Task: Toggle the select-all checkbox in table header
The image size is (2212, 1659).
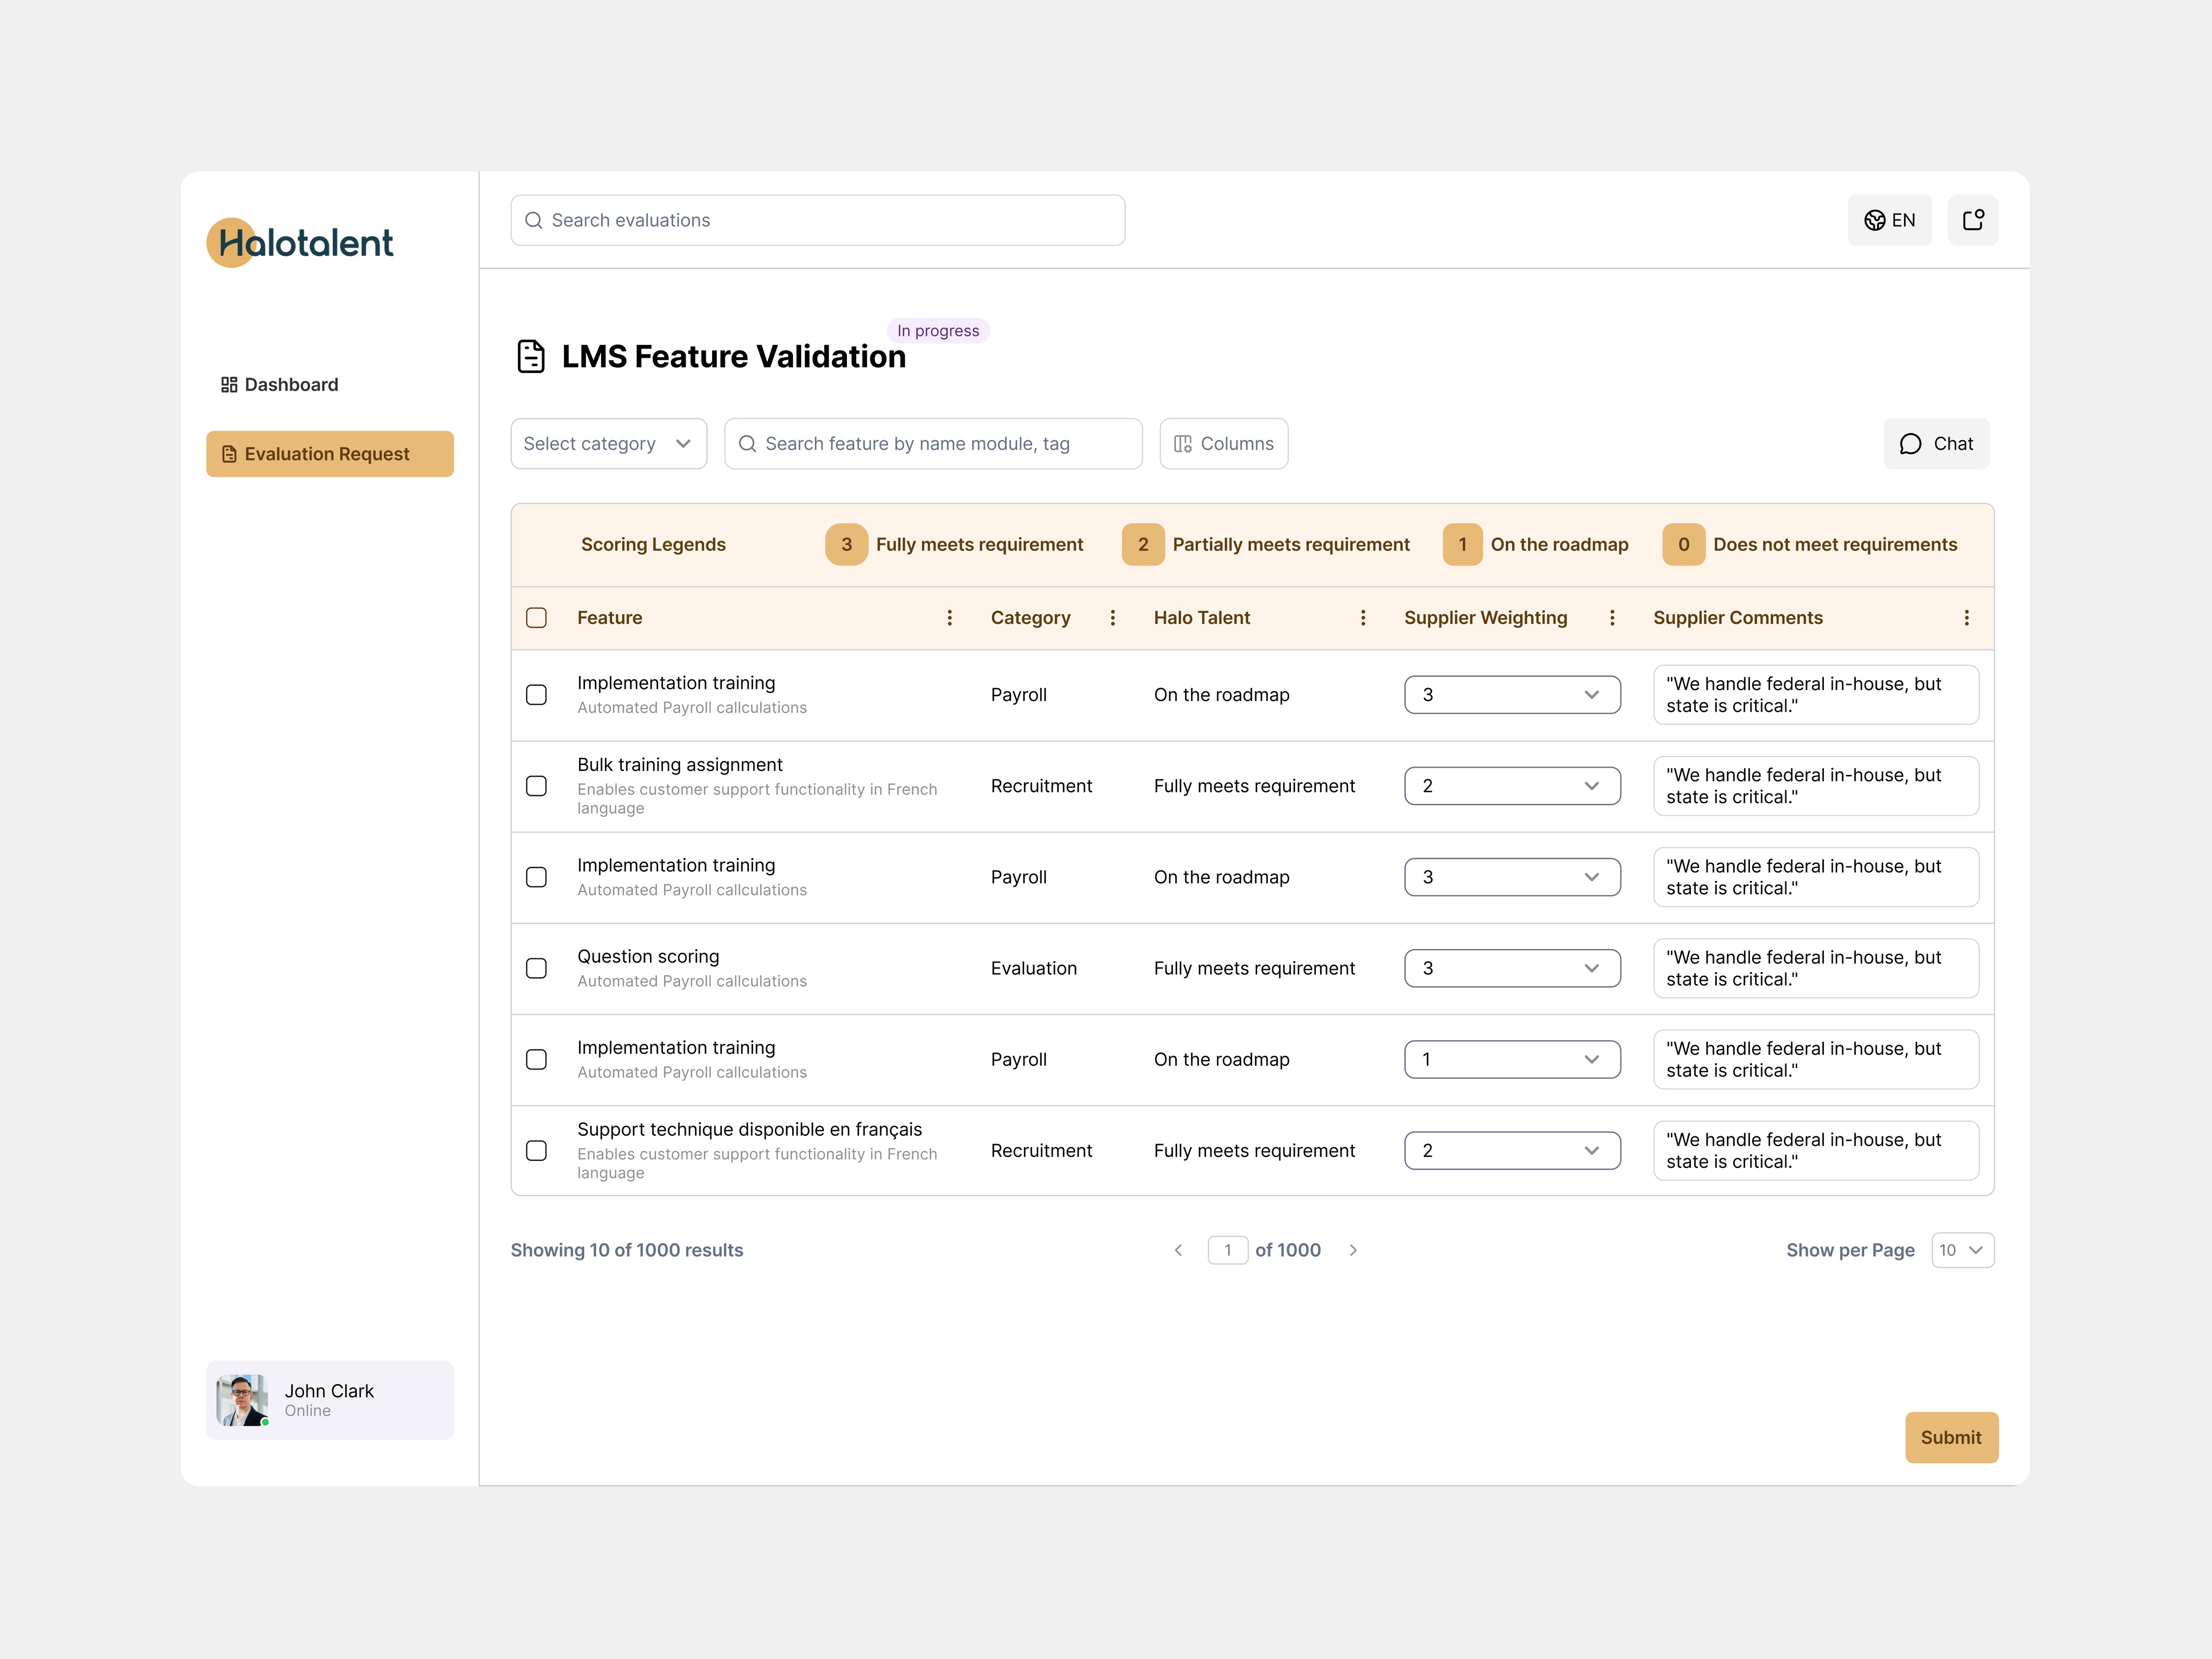Action: tap(536, 618)
